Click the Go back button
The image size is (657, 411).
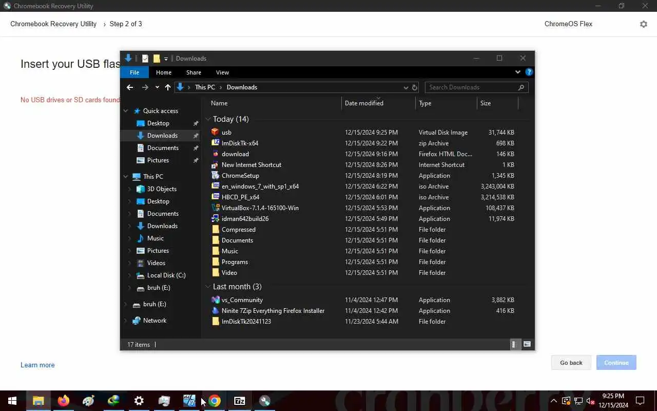571,363
